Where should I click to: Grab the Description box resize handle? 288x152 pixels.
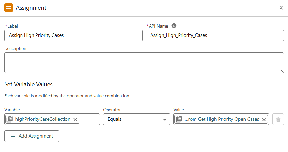coord(282,71)
